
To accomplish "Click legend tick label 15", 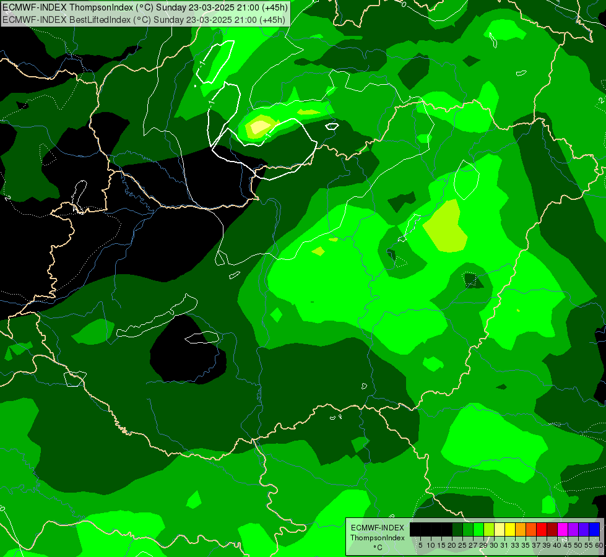I will [x=441, y=545].
